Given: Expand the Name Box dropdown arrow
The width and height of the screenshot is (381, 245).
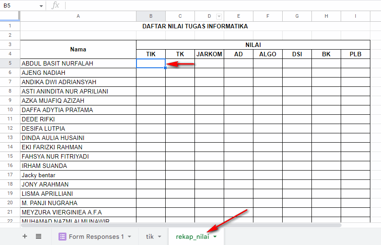Looking at the screenshot, I should pyautogui.click(x=41, y=6).
